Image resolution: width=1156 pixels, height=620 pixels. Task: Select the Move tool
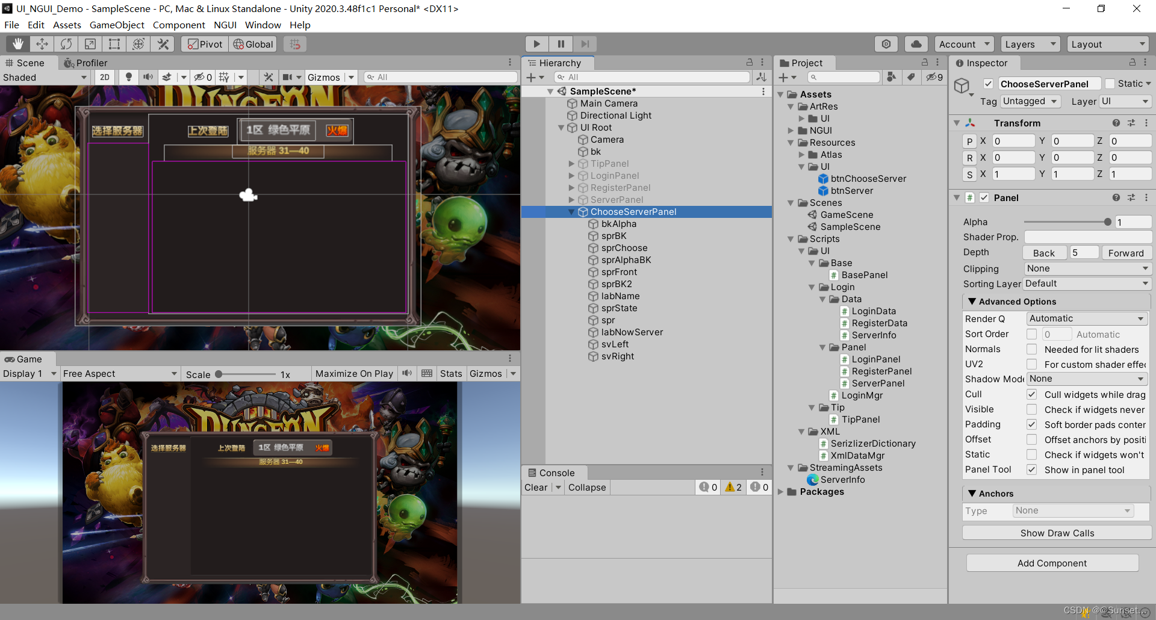[42, 44]
